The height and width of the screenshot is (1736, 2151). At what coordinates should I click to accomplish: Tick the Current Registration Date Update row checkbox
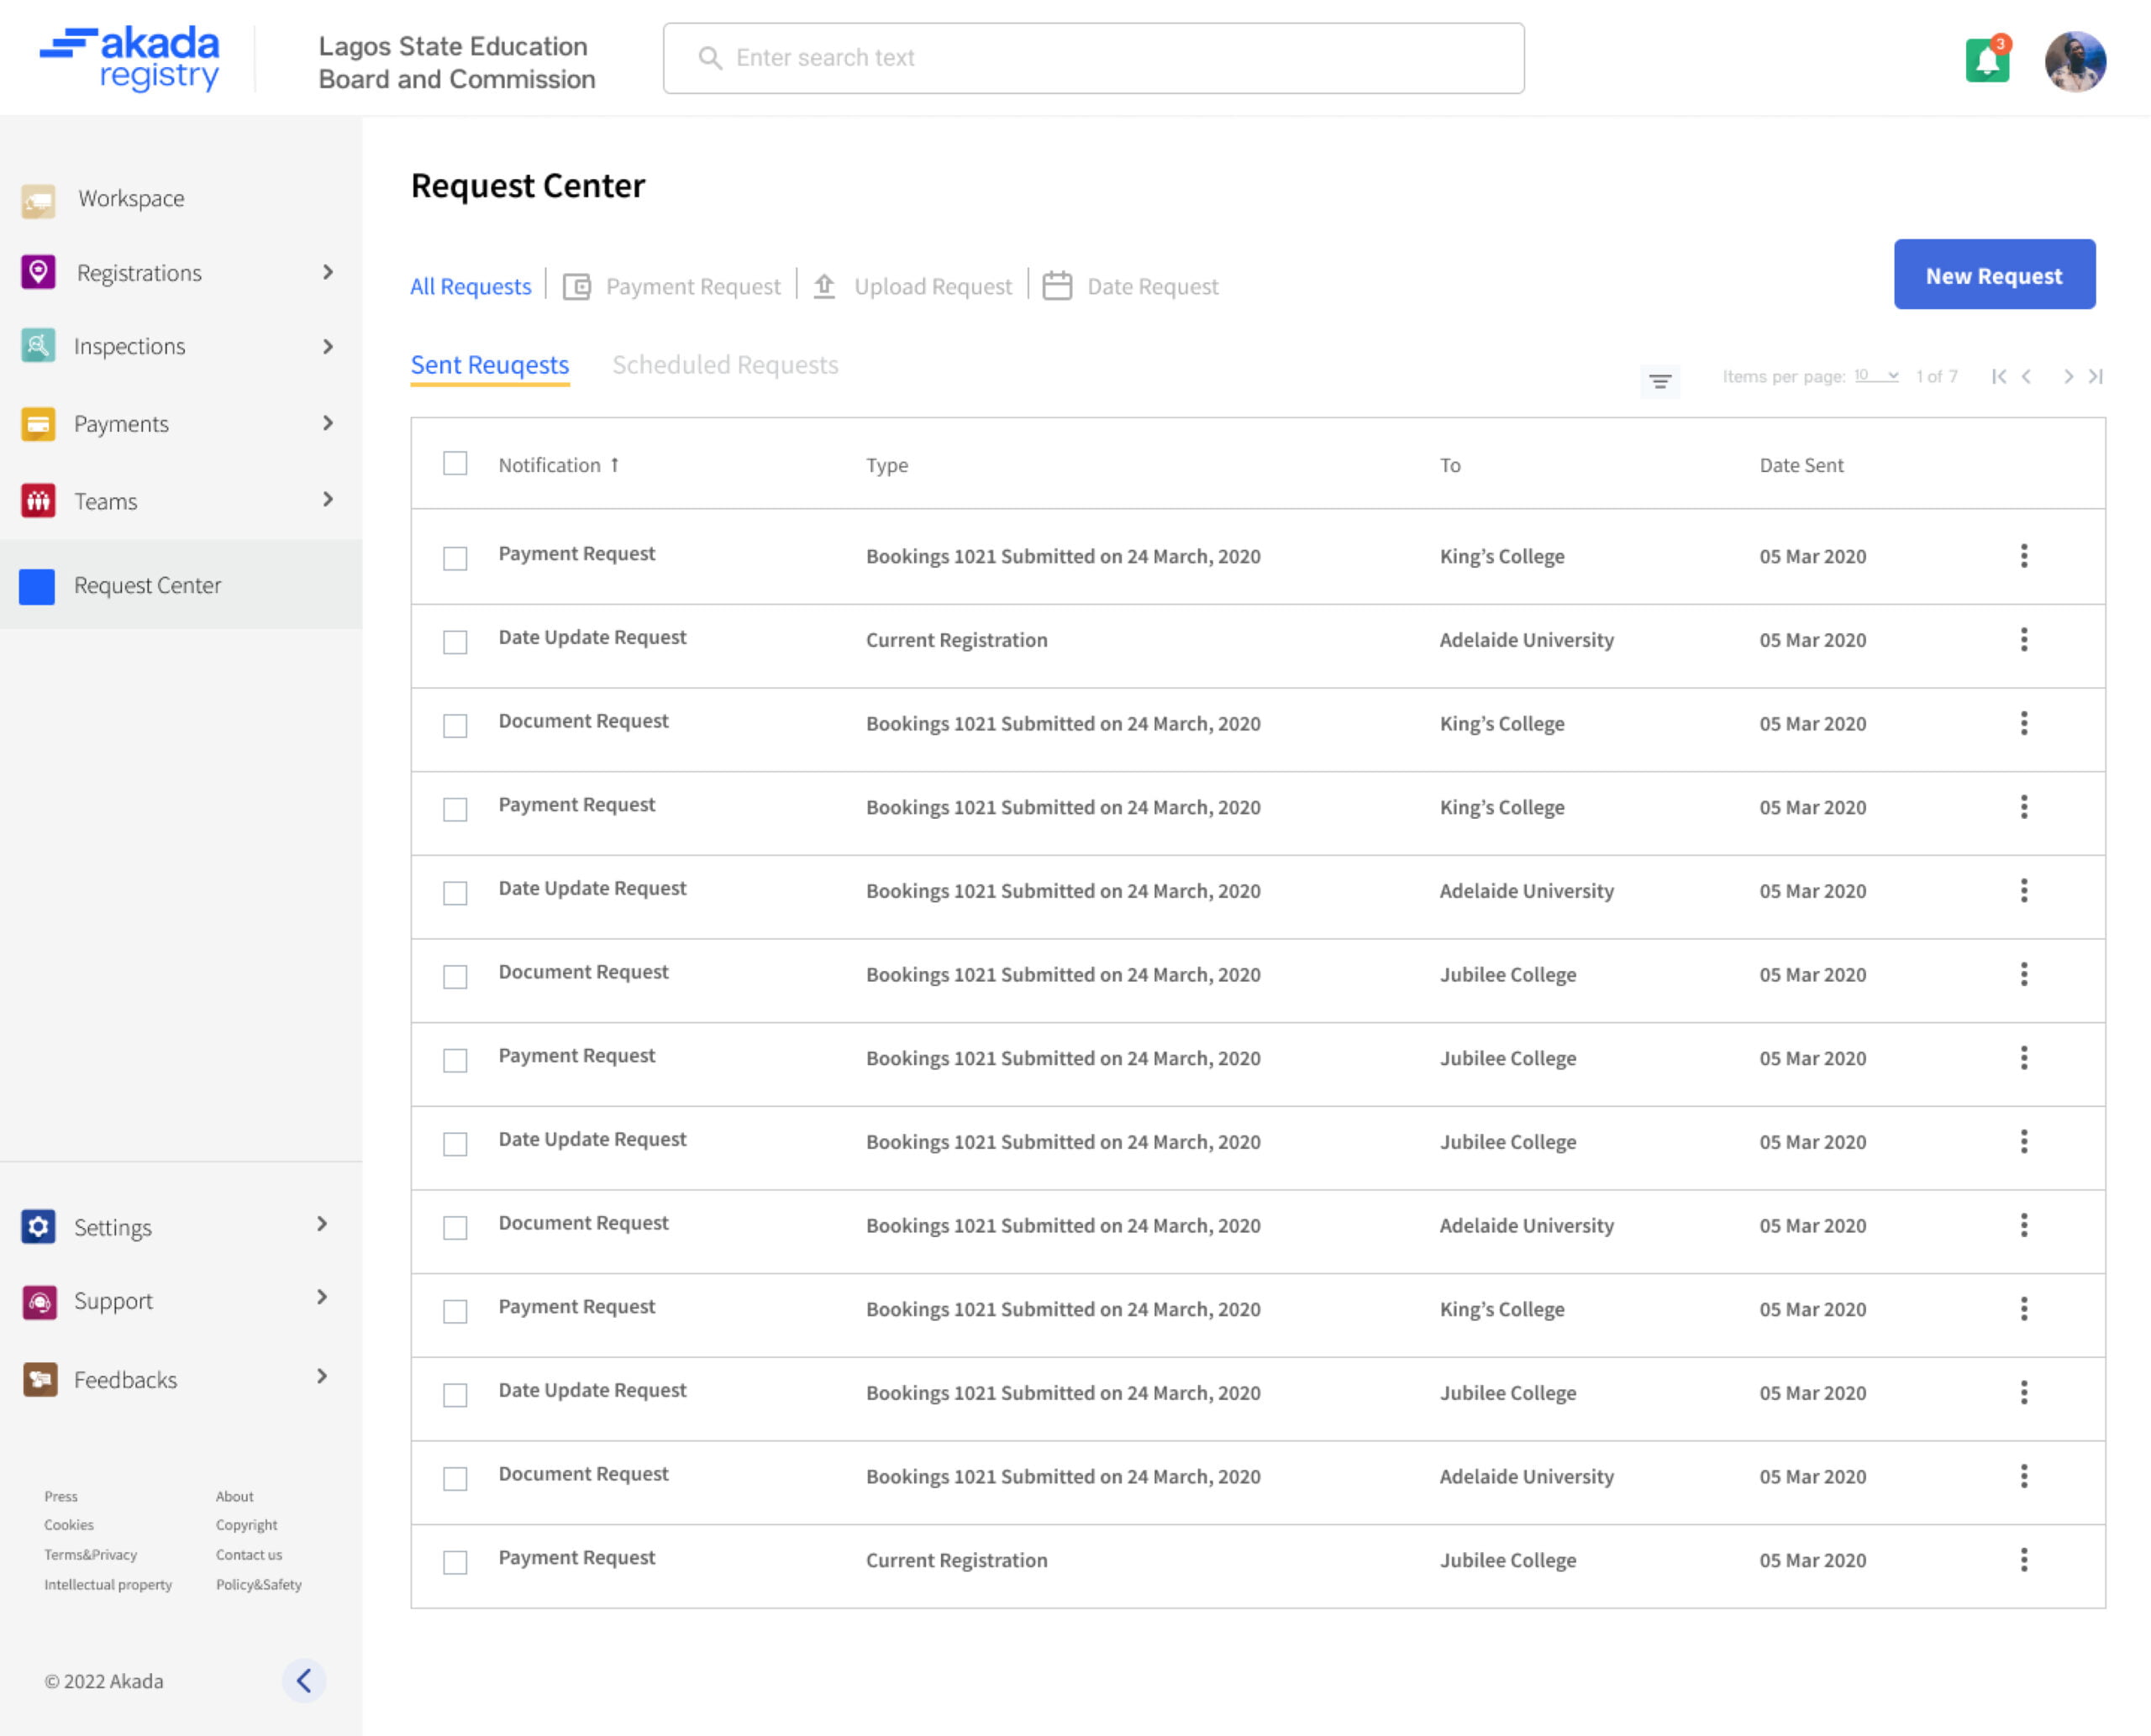point(455,642)
